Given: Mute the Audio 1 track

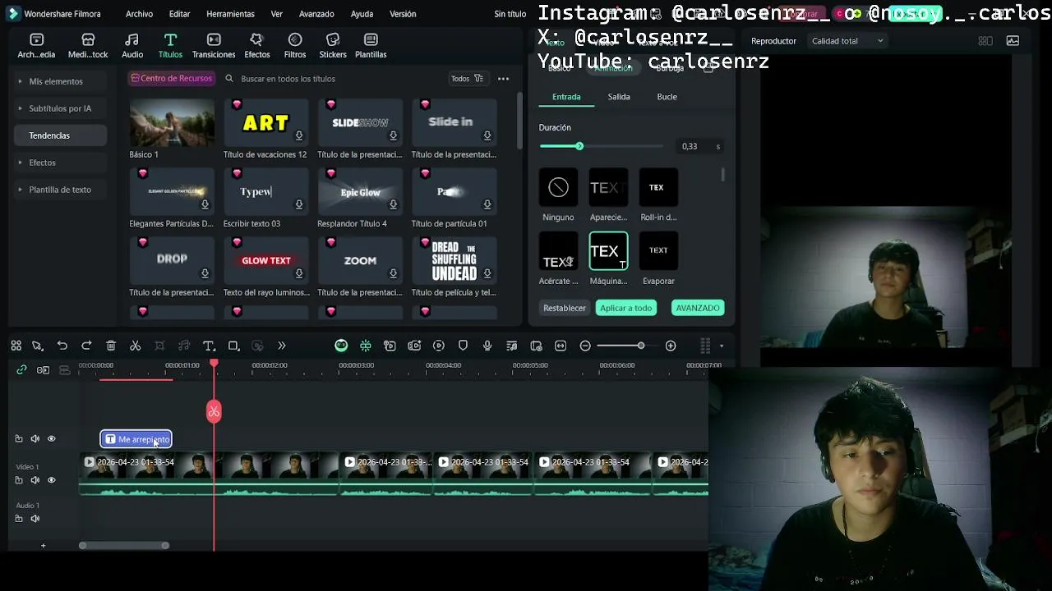Looking at the screenshot, I should [35, 519].
